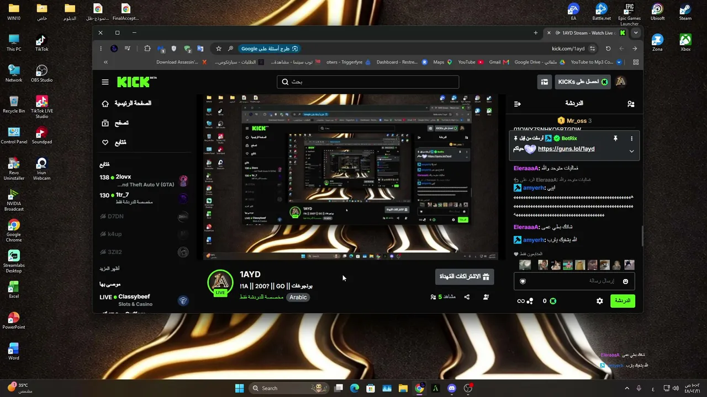
Task: Open the Kick hamburger sidebar menu
Action: point(105,82)
